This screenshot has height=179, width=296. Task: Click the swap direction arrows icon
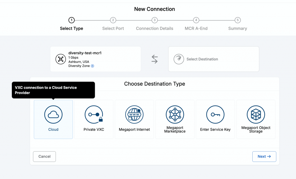[155, 59]
